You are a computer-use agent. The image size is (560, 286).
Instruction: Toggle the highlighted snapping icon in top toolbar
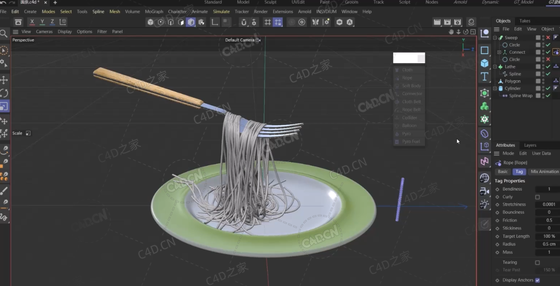click(x=278, y=21)
